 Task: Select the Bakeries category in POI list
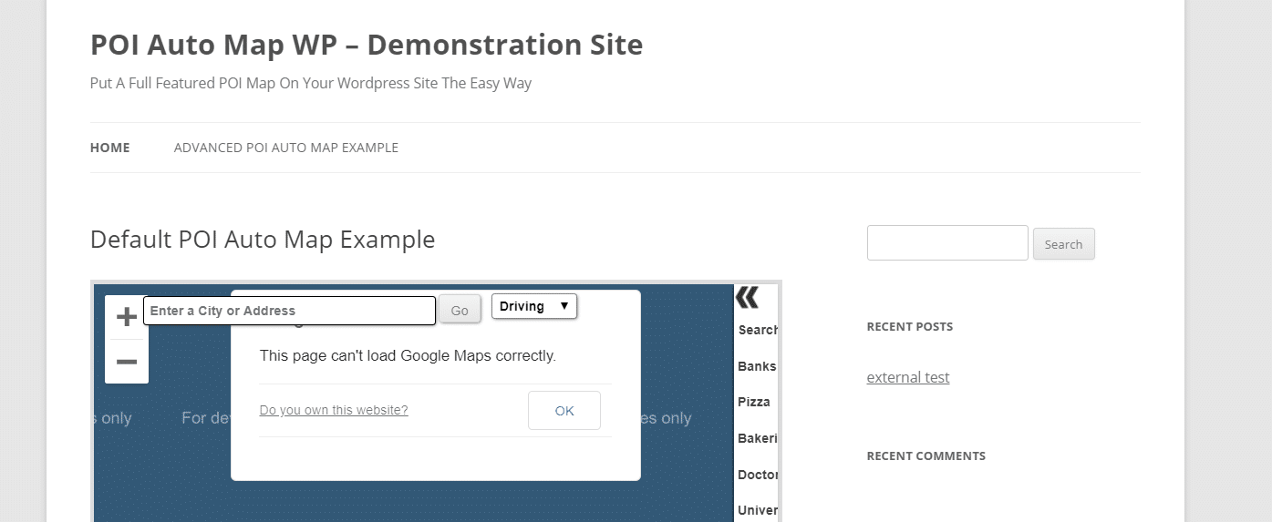[757, 438]
